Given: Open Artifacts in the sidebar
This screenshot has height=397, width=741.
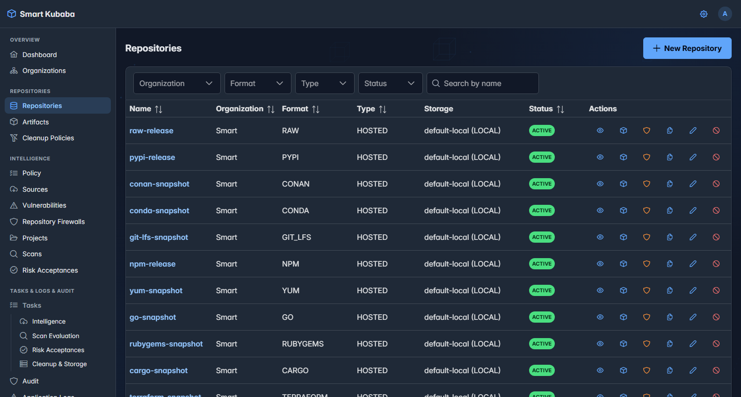Looking at the screenshot, I should click(58, 122).
